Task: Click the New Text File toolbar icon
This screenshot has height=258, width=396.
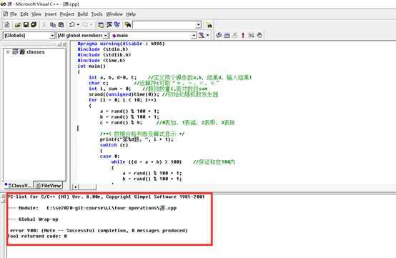Action: point(7,25)
